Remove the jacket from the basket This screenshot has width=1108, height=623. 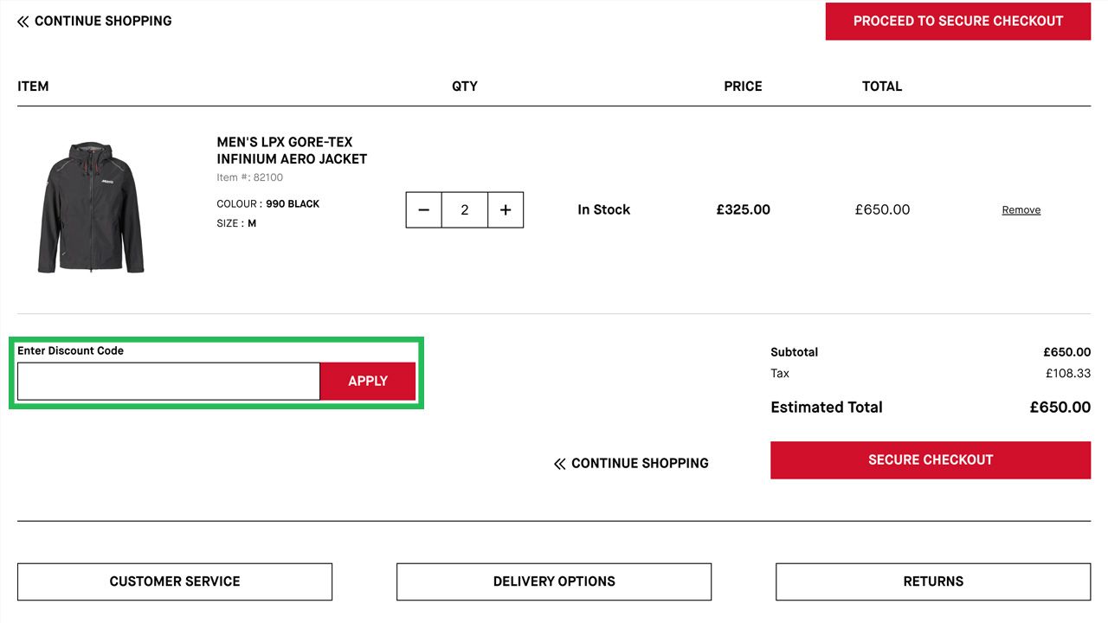tap(1021, 210)
